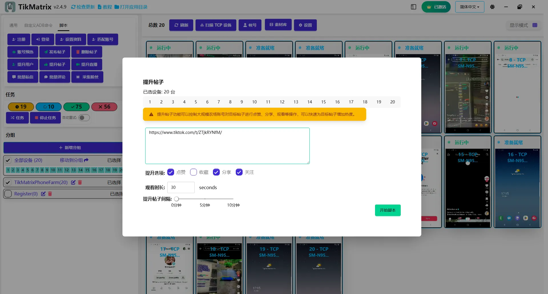Check the 收藏 promote option
Viewport: 548px width, 294px height.
pos(194,172)
